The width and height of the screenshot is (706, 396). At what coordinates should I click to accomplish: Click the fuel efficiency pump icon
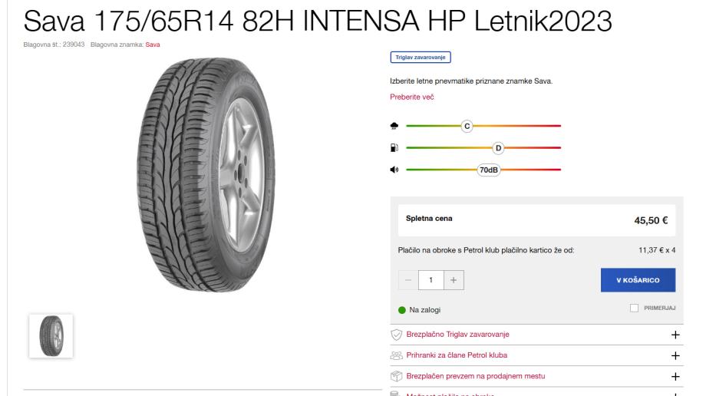click(394, 147)
